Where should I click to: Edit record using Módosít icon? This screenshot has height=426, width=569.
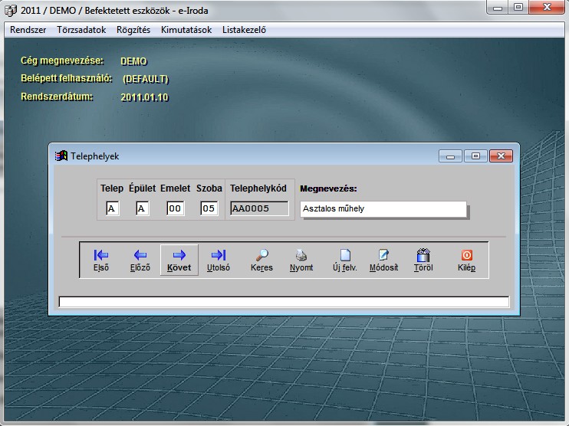click(383, 261)
